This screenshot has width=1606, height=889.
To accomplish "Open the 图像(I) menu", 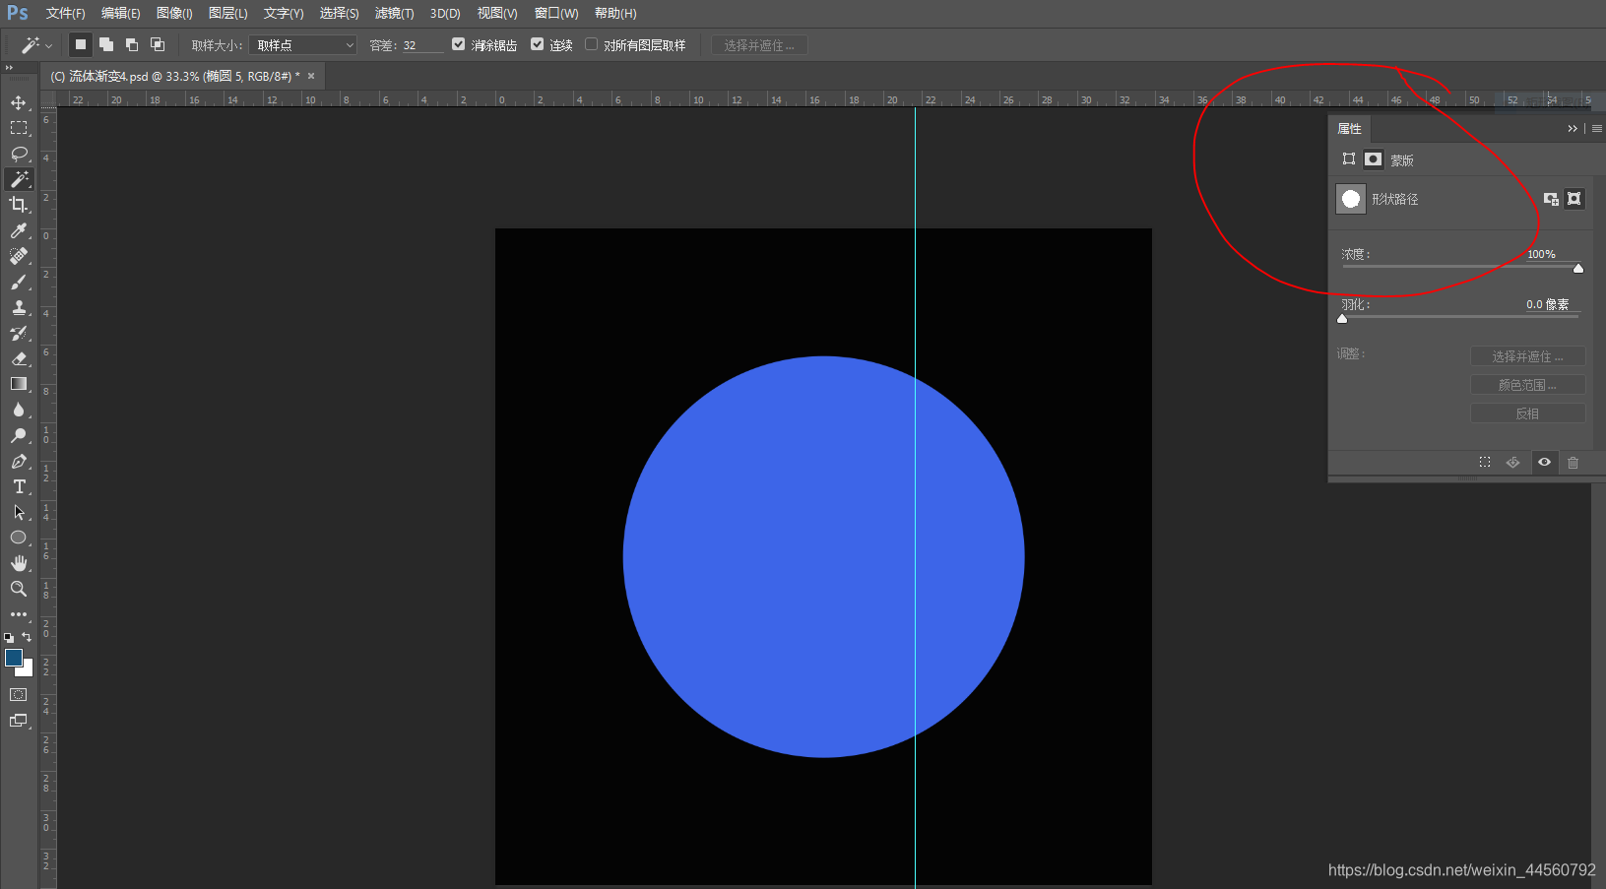I will 174,13.
